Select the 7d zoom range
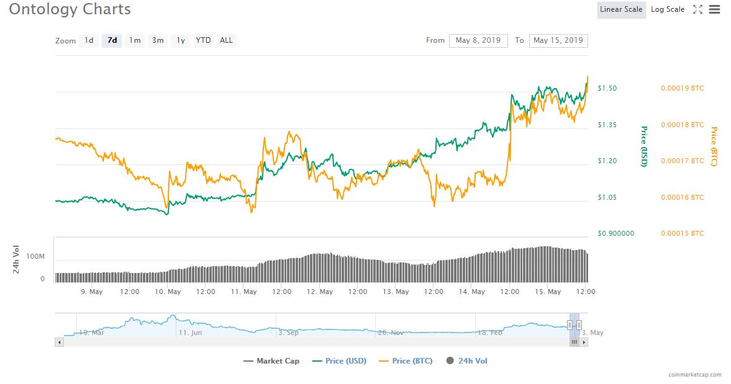Screen dimensions: 731x384 112,40
